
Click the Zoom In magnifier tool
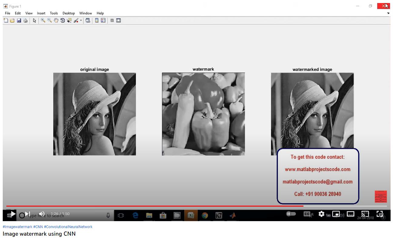pyautogui.click(x=43, y=21)
